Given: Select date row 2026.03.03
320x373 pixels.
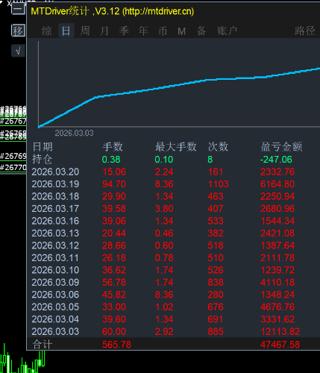Looking at the screenshot, I should [x=55, y=331].
